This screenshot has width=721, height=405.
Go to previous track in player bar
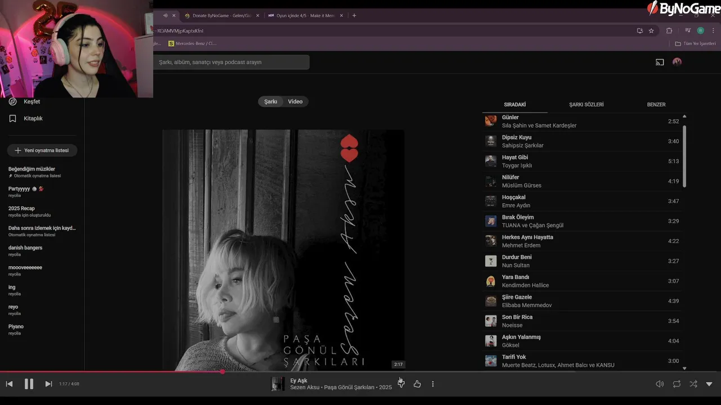[9, 384]
